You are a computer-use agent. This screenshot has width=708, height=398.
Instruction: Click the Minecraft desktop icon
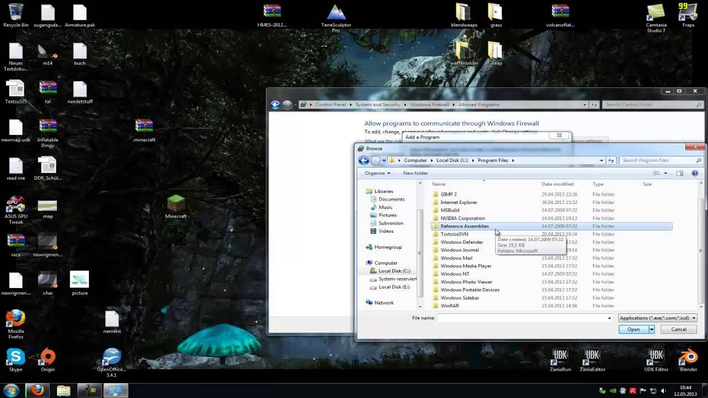coord(176,207)
